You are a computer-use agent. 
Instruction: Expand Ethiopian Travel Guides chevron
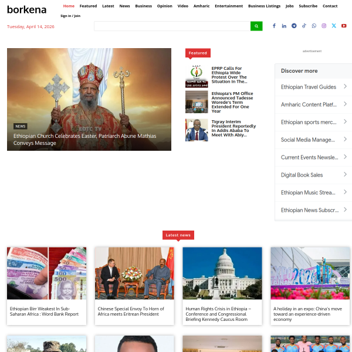[x=345, y=86]
